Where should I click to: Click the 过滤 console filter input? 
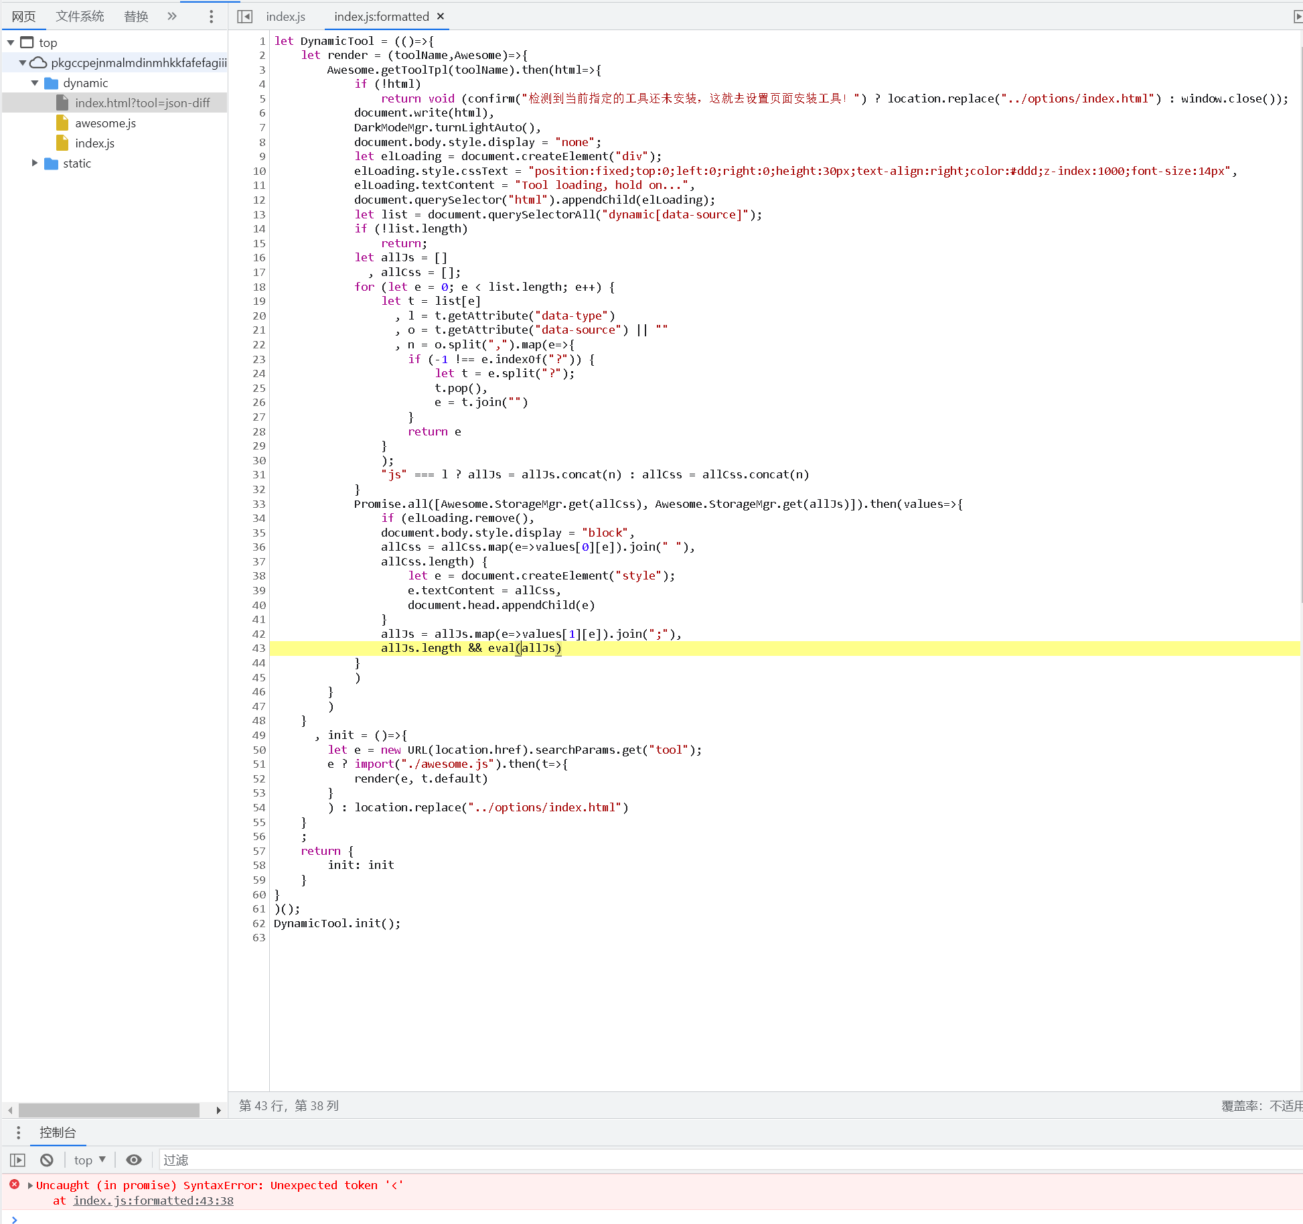click(x=175, y=1160)
